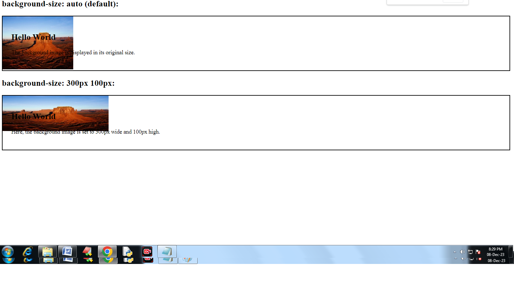Open Windows Explorer folder icon
514x289 pixels.
[x=48, y=252]
